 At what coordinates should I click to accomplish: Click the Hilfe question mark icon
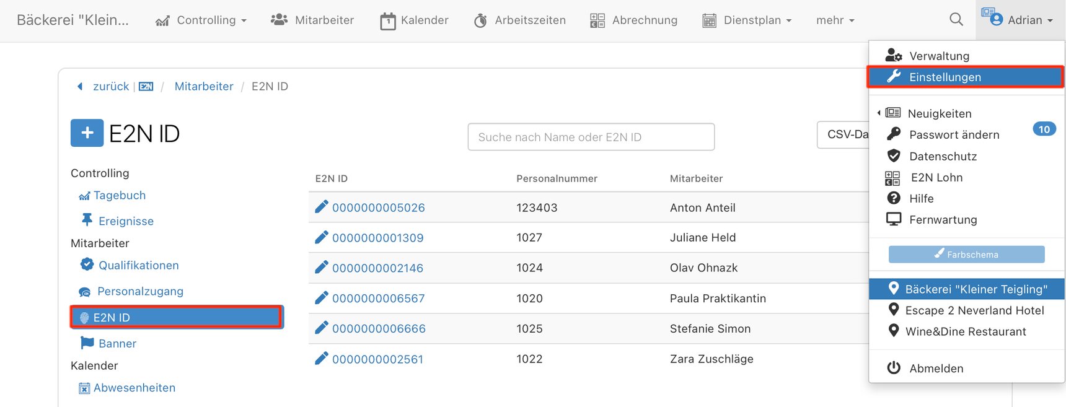893,198
